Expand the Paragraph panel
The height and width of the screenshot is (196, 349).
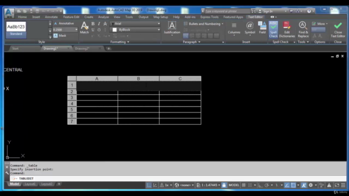(191, 42)
